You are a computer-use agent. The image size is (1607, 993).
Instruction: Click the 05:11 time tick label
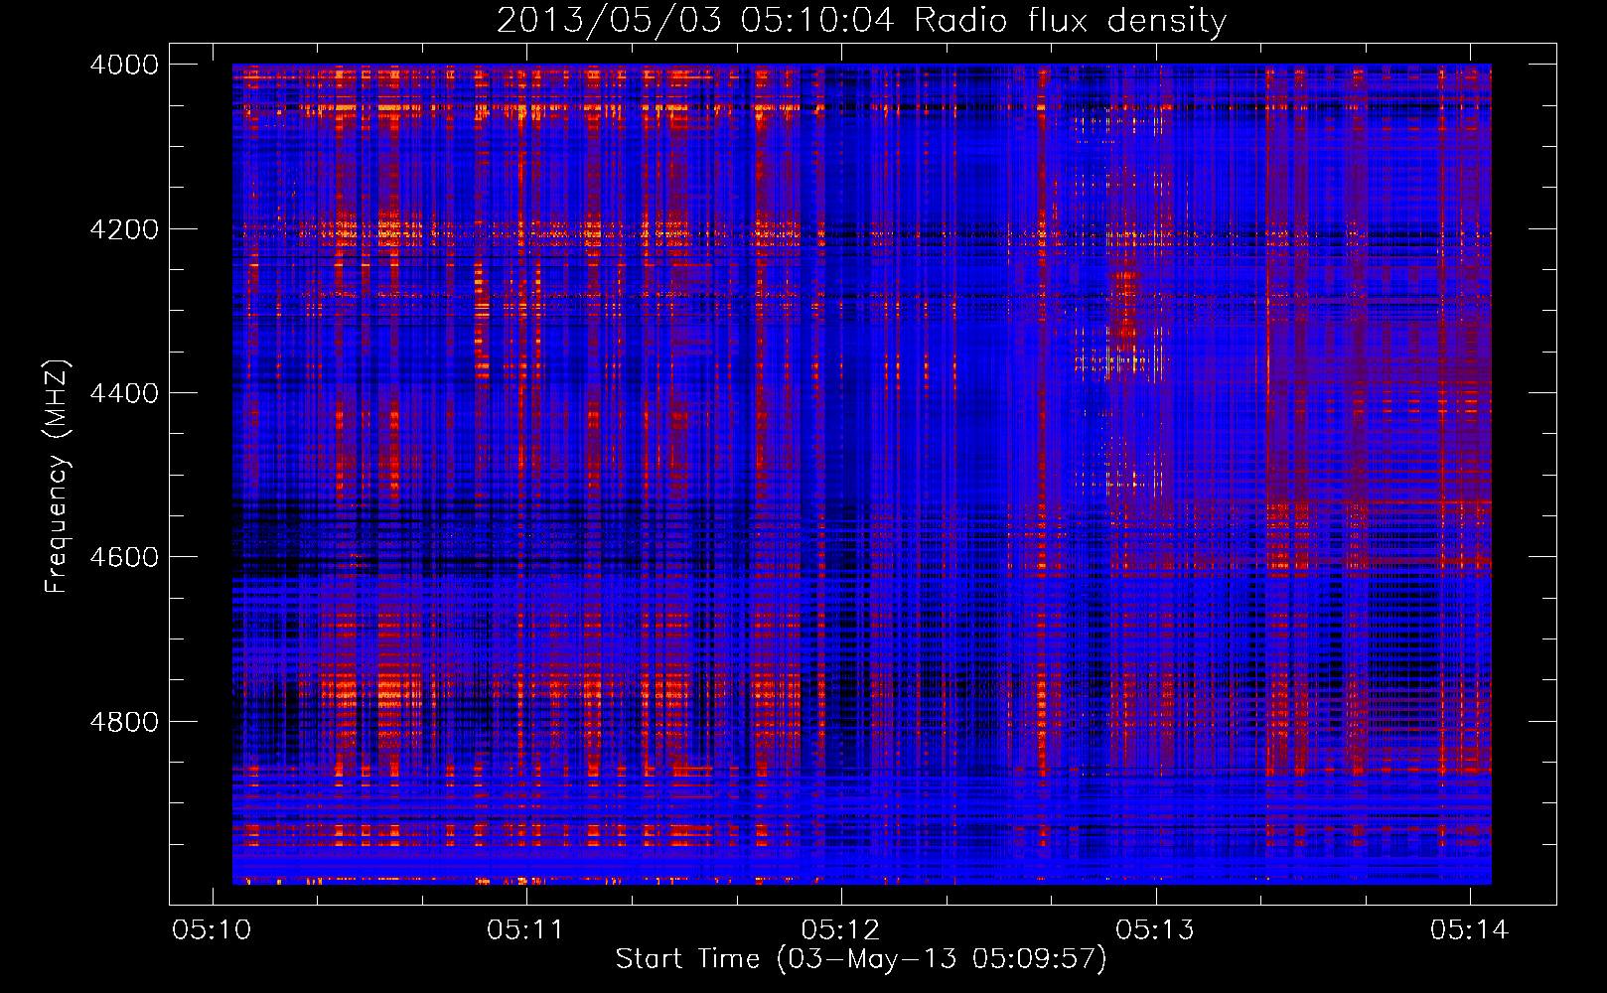pyautogui.click(x=526, y=930)
